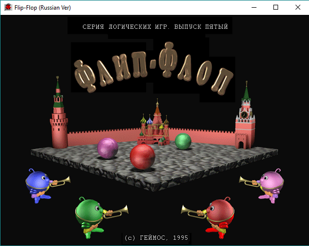Click the pink trumpeter creature
Image resolution: width=309 pixels, height=246 pixels.
tap(269, 183)
